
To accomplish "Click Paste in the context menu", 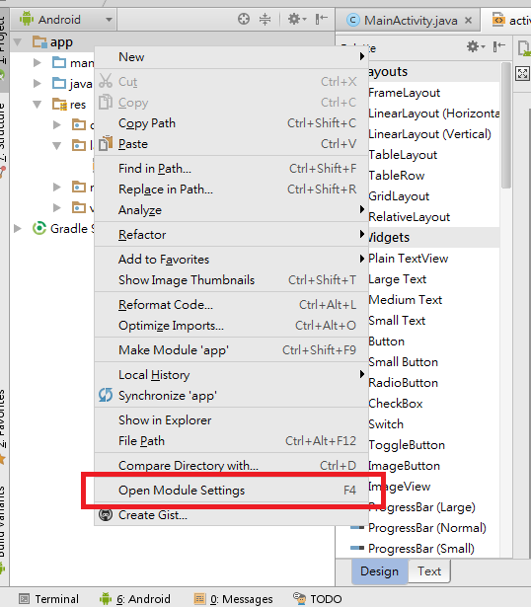I will tap(231, 144).
